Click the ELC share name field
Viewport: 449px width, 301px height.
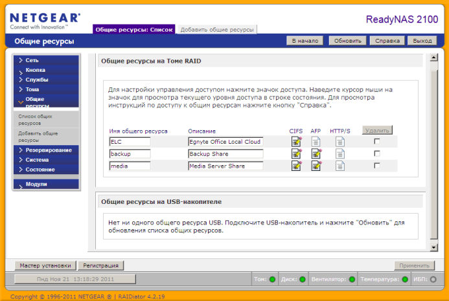pos(130,142)
